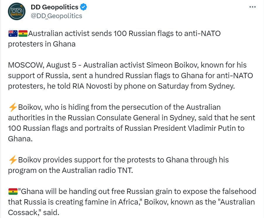The image size is (264, 218).
Task: Click the Australian flag emoji
Action: point(13,33)
